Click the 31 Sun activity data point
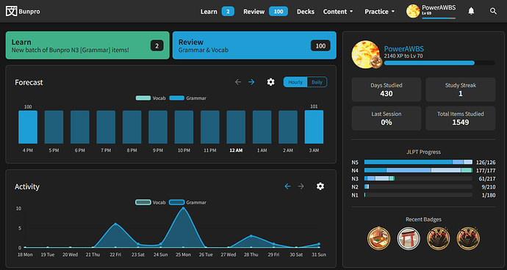507x270 pixels. 319,244
